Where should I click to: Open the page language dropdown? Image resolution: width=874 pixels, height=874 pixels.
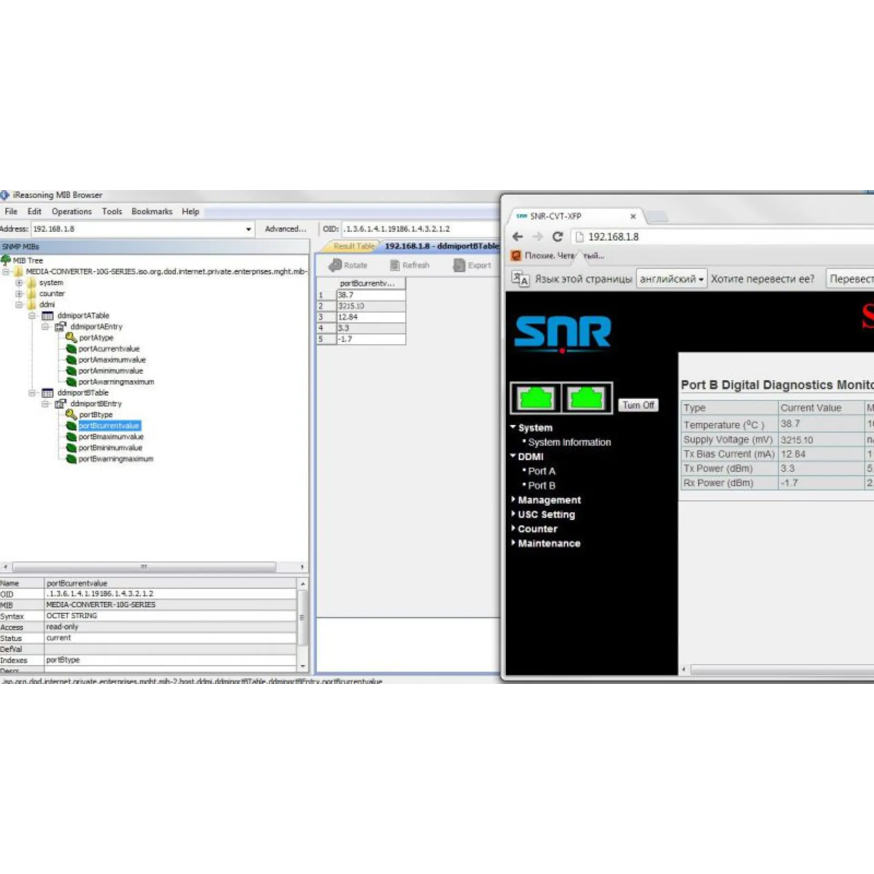pyautogui.click(x=671, y=279)
